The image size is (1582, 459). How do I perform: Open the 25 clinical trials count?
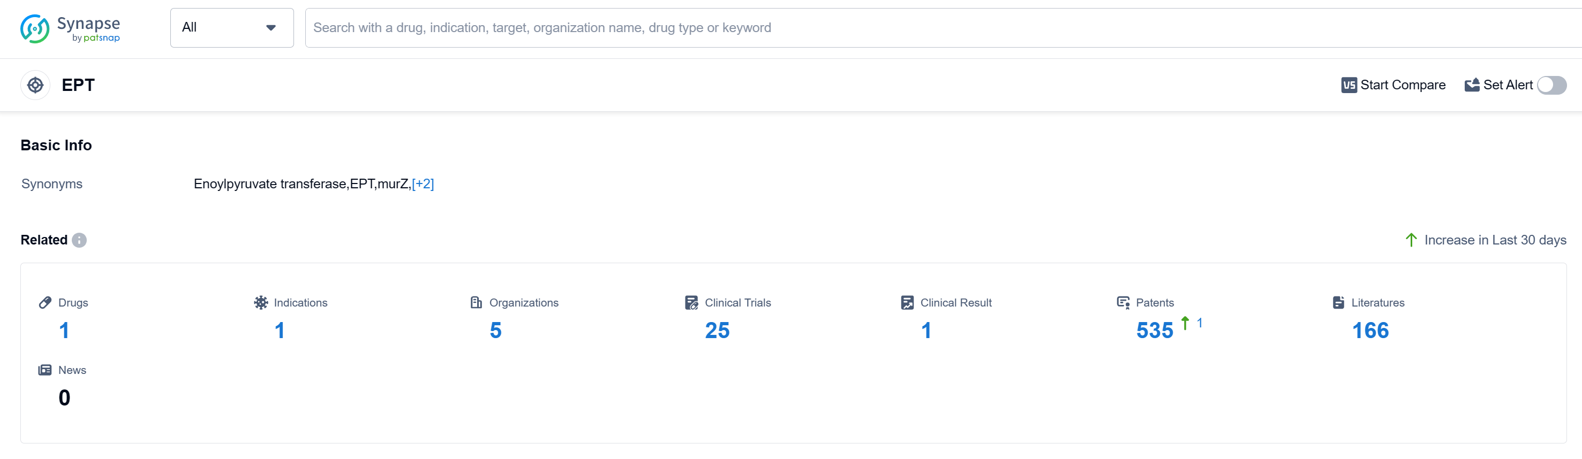[x=717, y=331]
